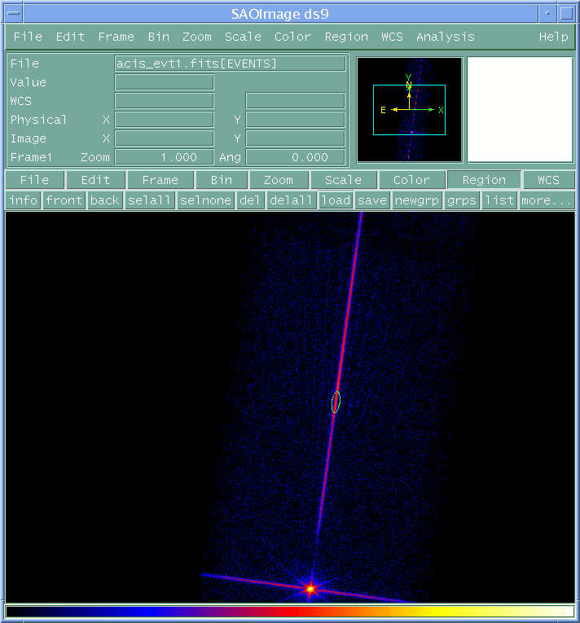This screenshot has width=580, height=623.
Task: Click the region info button
Action: coord(24,200)
